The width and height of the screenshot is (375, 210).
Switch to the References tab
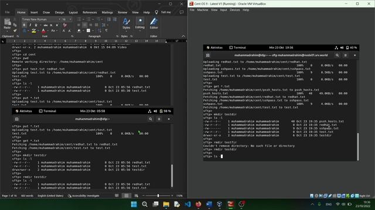click(90, 12)
